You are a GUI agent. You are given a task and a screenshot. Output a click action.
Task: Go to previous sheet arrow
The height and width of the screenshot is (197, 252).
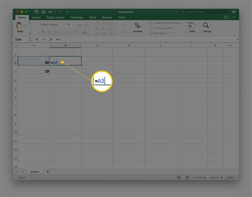(x=17, y=172)
